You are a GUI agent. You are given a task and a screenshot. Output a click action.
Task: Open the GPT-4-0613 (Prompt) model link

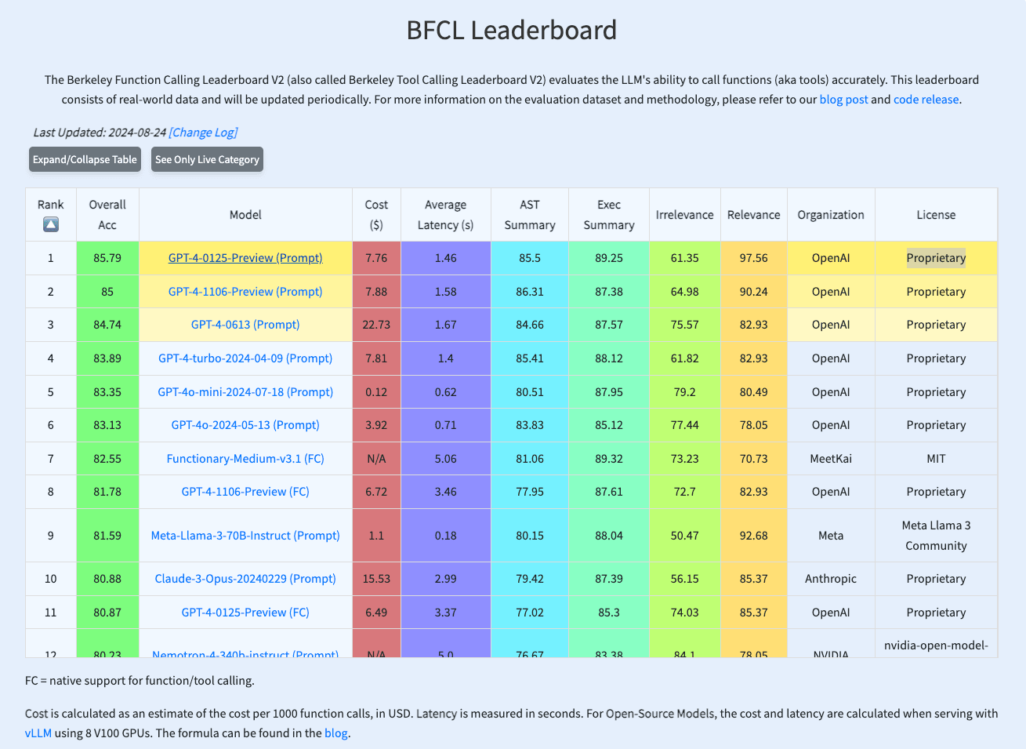245,325
